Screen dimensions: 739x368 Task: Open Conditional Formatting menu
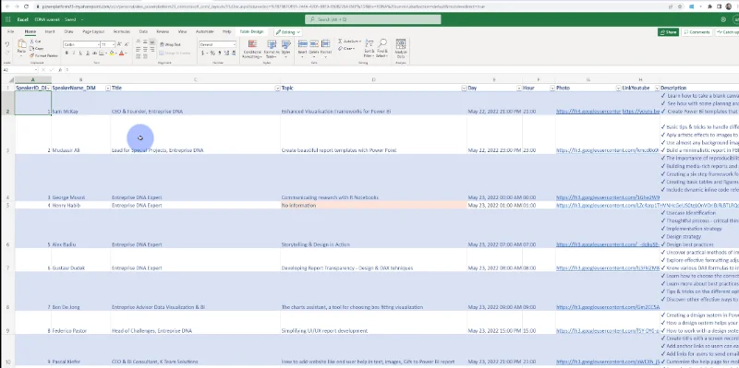(x=252, y=49)
